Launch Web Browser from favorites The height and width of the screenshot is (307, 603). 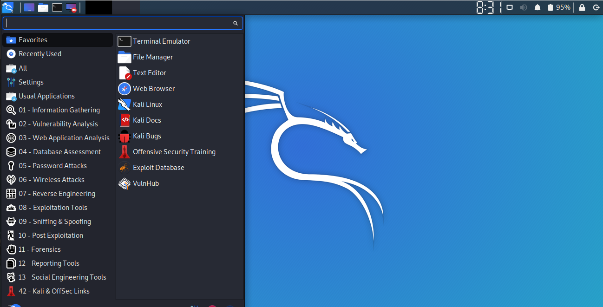179,89
